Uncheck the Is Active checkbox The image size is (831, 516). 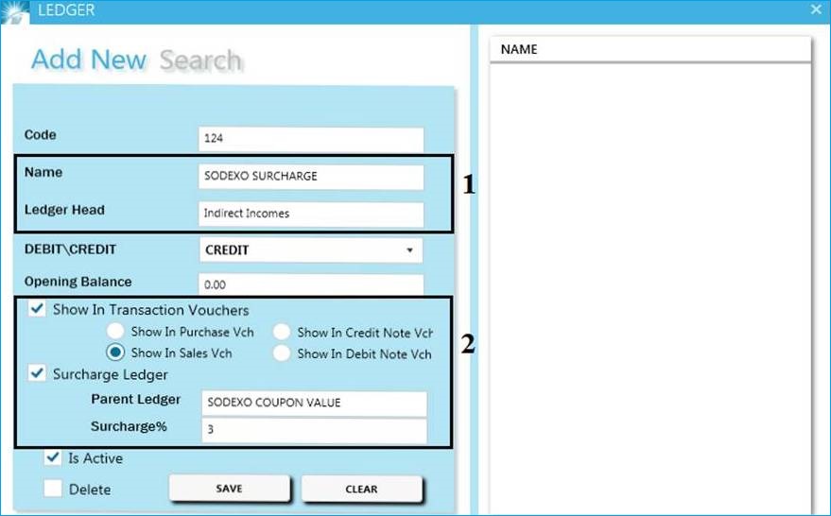click(x=52, y=457)
